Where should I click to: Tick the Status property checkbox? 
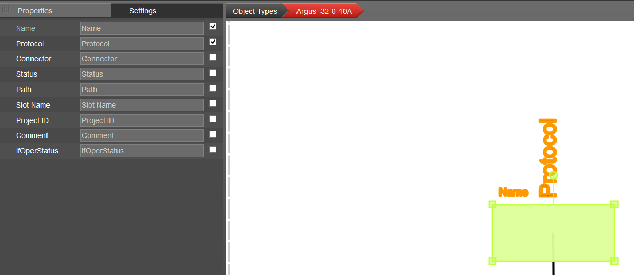click(x=213, y=73)
